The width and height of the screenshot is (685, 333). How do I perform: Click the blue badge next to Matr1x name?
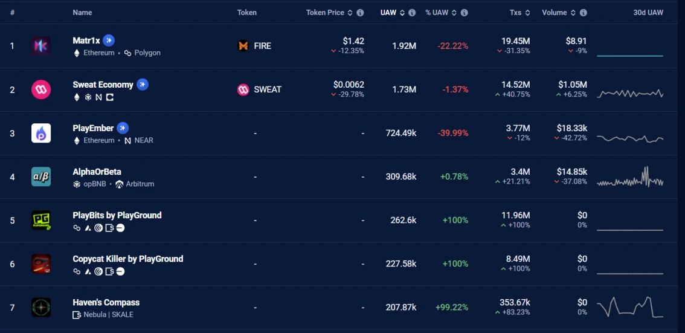click(109, 40)
